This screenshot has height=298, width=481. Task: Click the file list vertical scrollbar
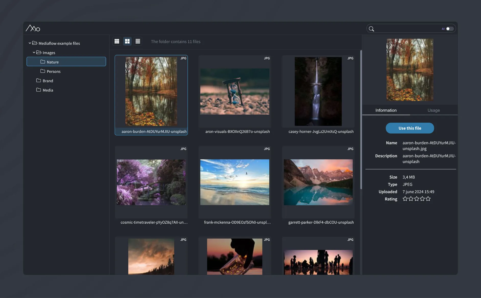[361, 120]
